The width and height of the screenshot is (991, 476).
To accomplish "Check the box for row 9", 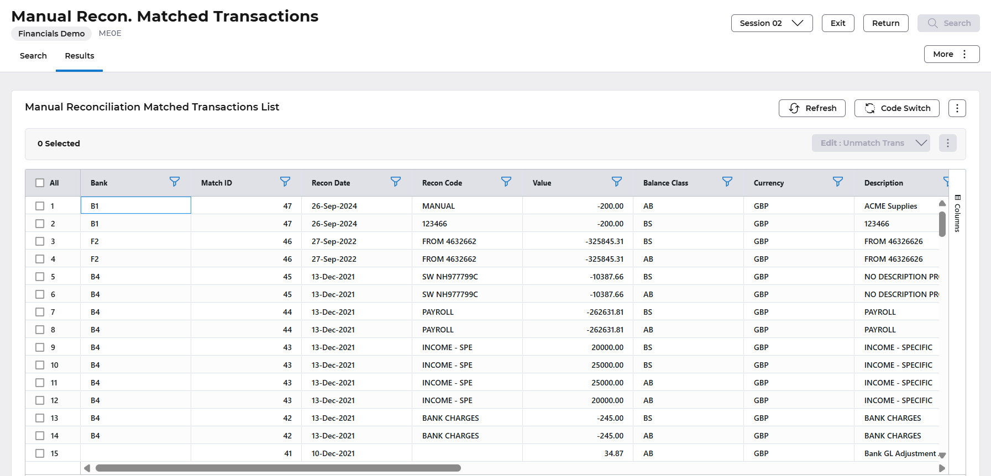I will pos(40,347).
